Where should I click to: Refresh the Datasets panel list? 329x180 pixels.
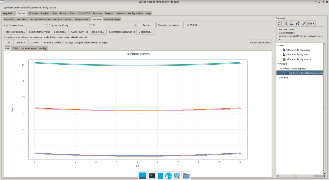[x=279, y=23]
